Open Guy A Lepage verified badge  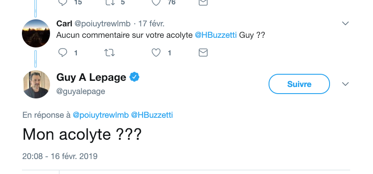click(134, 77)
